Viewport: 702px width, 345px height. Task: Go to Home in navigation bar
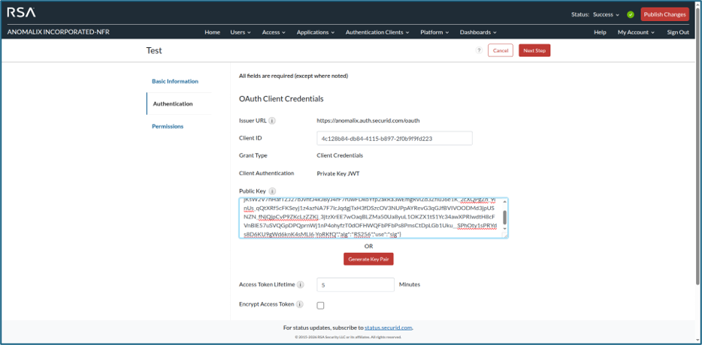(212, 32)
